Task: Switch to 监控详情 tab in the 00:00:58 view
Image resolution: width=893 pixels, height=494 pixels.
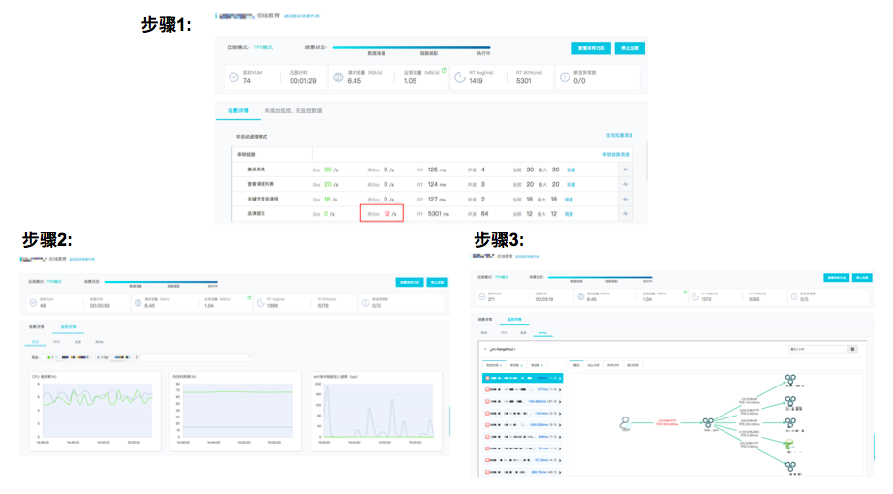Action: [x=69, y=327]
